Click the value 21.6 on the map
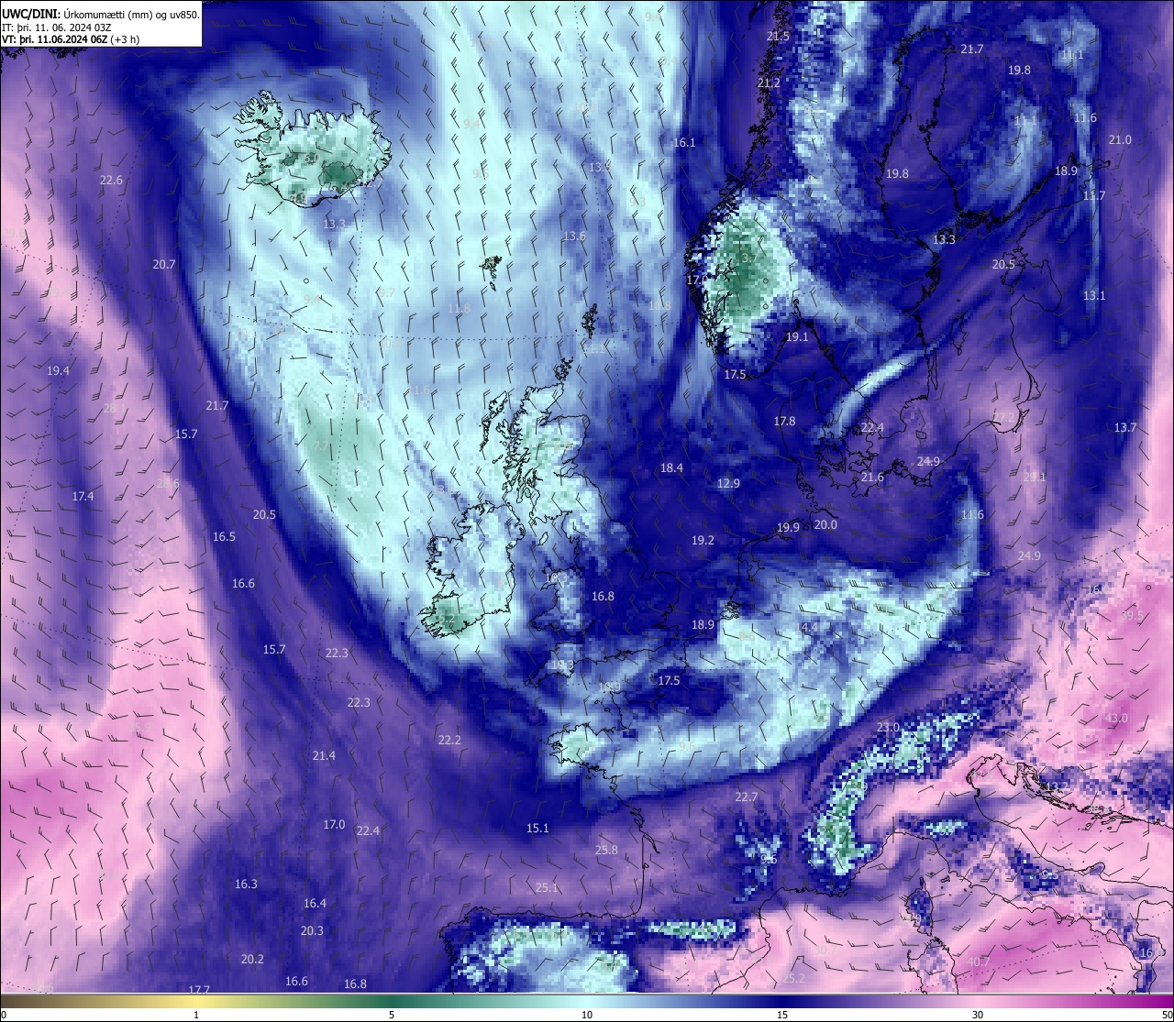The width and height of the screenshot is (1174, 1022). click(x=872, y=477)
